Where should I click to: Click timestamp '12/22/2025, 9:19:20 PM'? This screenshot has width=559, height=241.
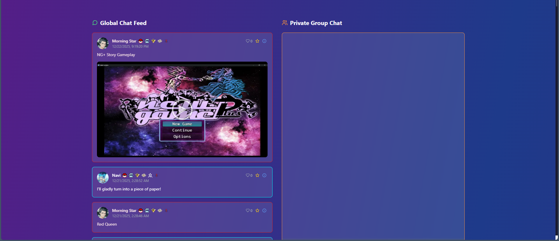(130, 47)
